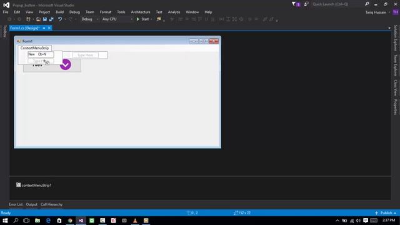This screenshot has height=225, width=400.
Task: Click the Save toolbar icon
Action: tap(45, 19)
